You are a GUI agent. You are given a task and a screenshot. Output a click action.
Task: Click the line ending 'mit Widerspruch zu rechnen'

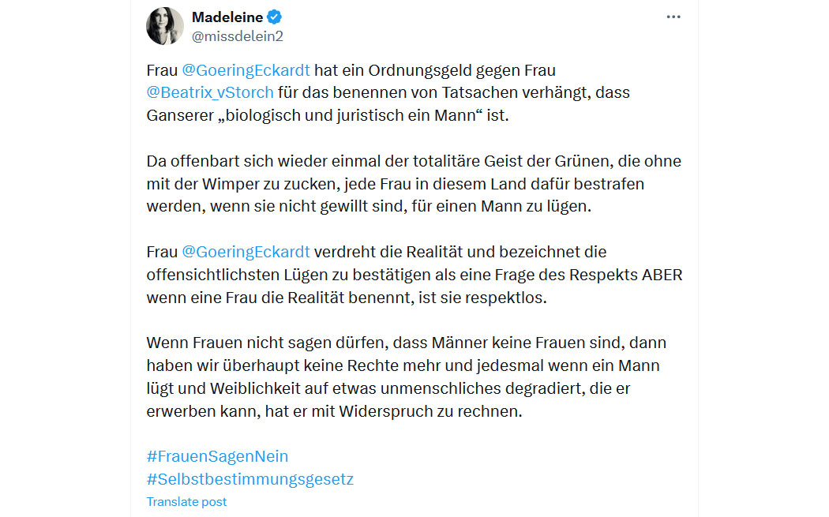pos(334,411)
